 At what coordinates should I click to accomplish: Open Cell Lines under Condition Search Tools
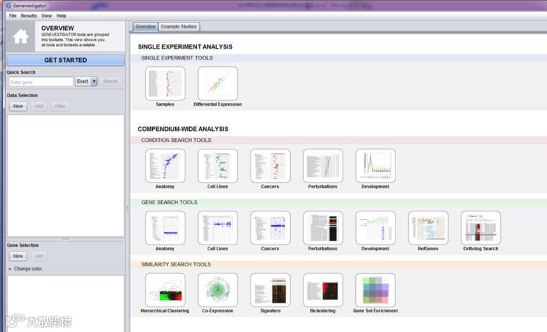click(218, 166)
